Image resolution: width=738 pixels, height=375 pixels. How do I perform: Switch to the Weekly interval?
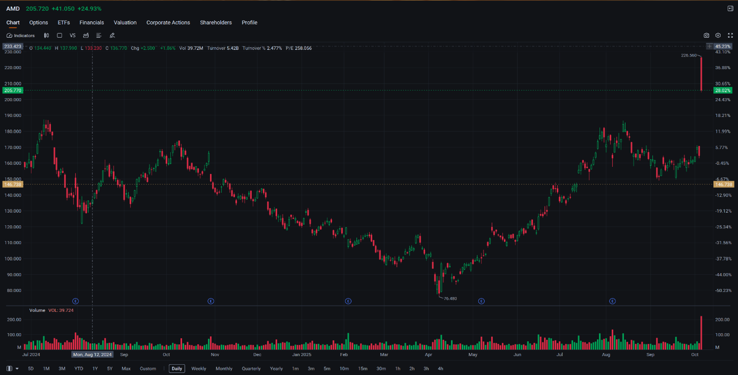click(199, 368)
